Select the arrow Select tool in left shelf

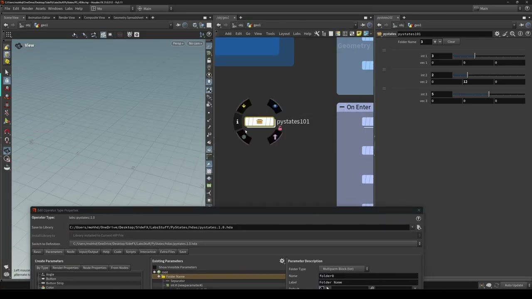(7, 73)
